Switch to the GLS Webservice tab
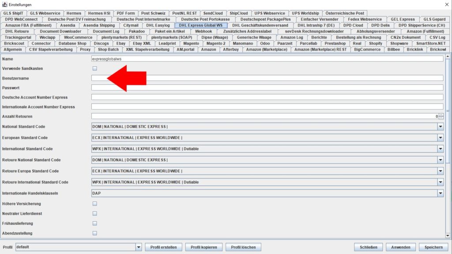 click(x=45, y=13)
